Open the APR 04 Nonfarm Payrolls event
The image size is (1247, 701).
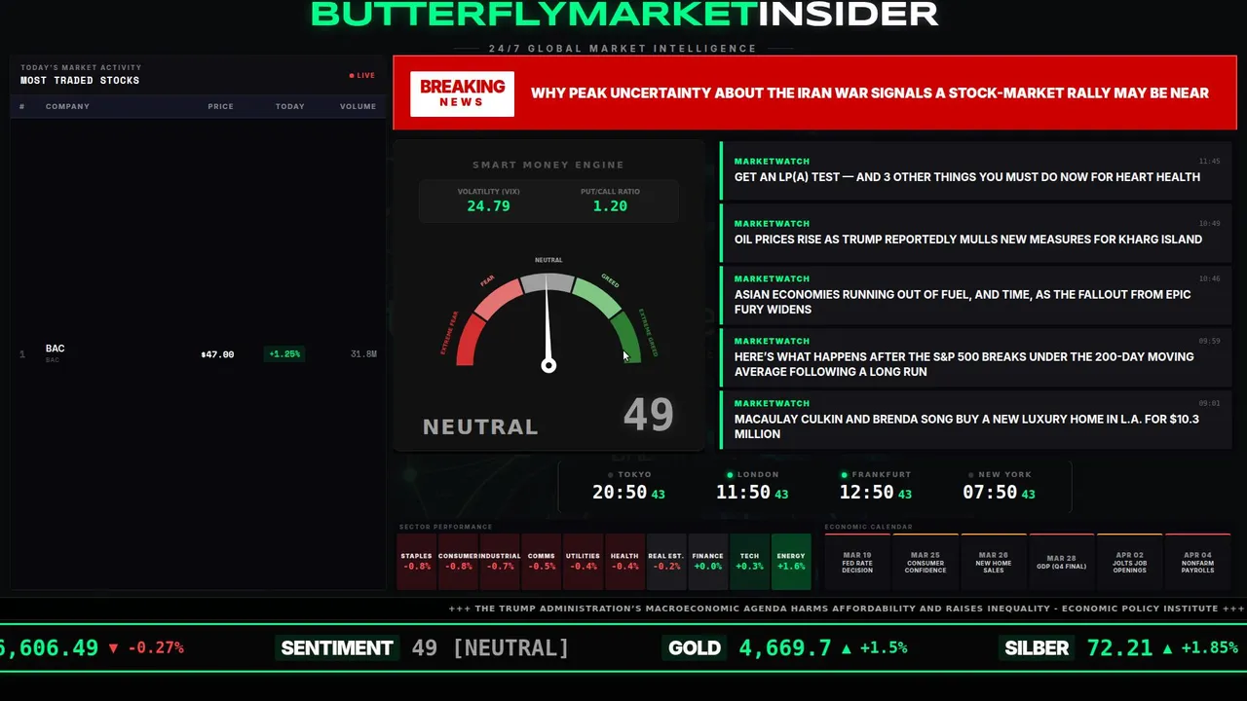1198,562
